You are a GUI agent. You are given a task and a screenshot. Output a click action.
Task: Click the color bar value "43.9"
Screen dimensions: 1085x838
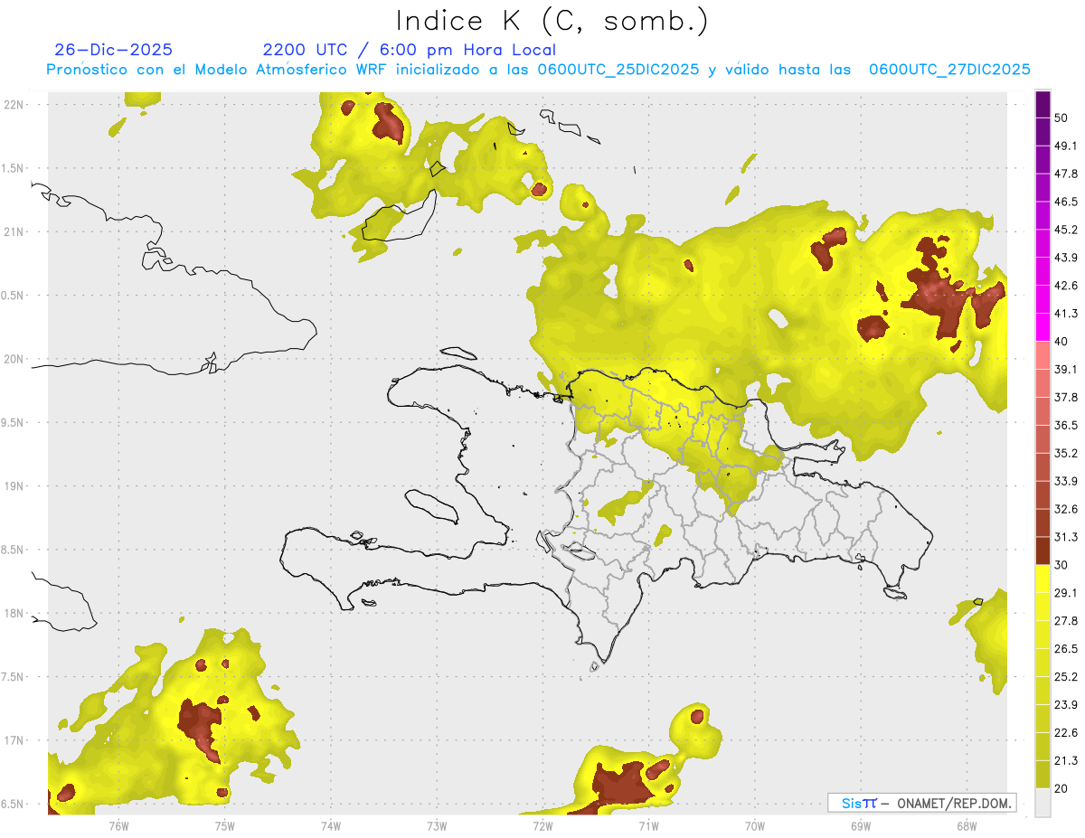[1065, 258]
